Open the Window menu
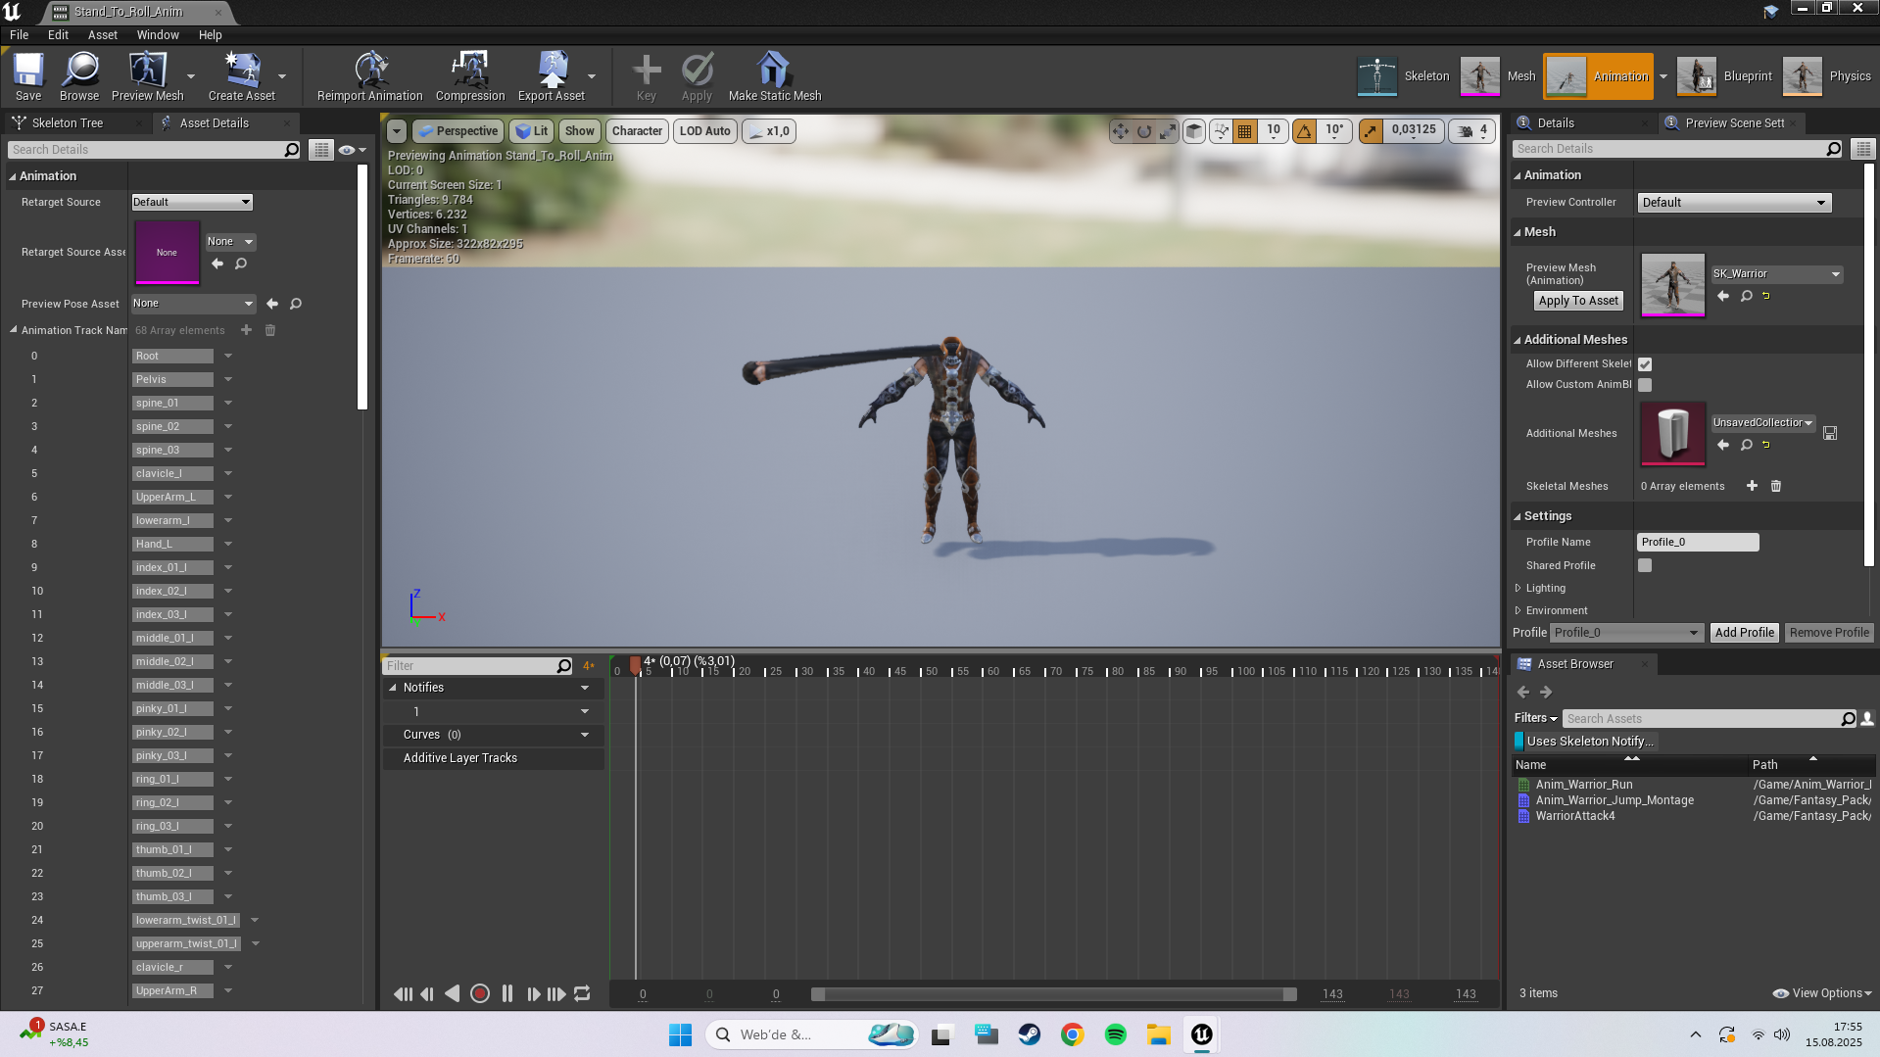The width and height of the screenshot is (1880, 1057). point(158,34)
